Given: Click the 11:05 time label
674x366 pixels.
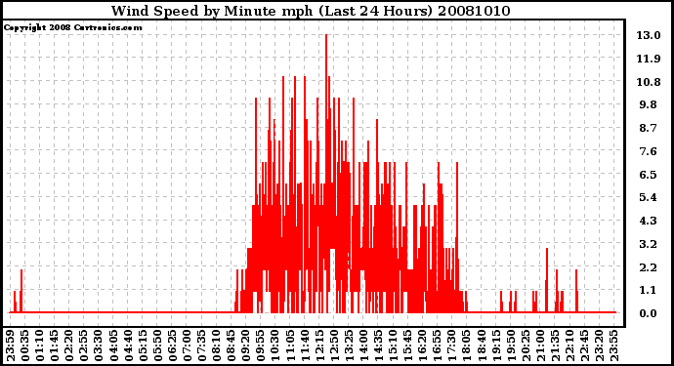Looking at the screenshot, I should (290, 346).
